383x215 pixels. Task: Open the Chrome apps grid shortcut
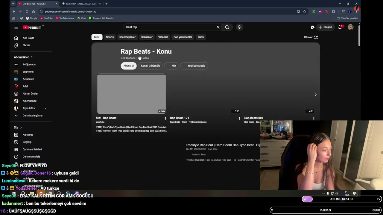tap(13, 18)
